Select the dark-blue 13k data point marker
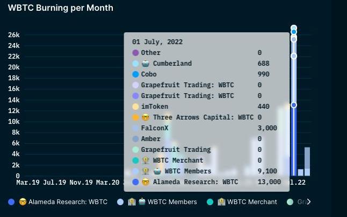Image resolution: width=347 pixels, height=217 pixels. (294, 105)
